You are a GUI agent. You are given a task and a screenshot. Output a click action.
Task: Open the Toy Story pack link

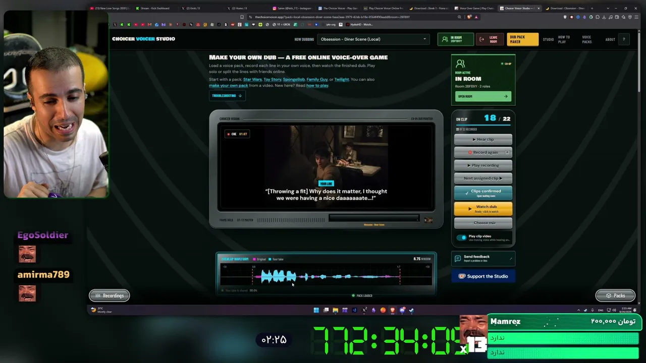pyautogui.click(x=273, y=79)
